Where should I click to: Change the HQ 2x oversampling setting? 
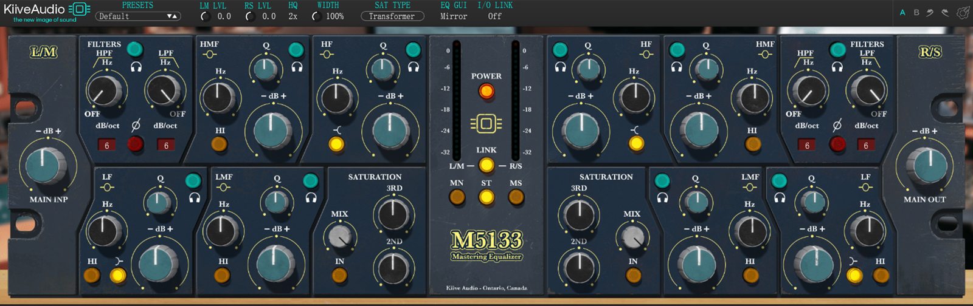(x=293, y=16)
